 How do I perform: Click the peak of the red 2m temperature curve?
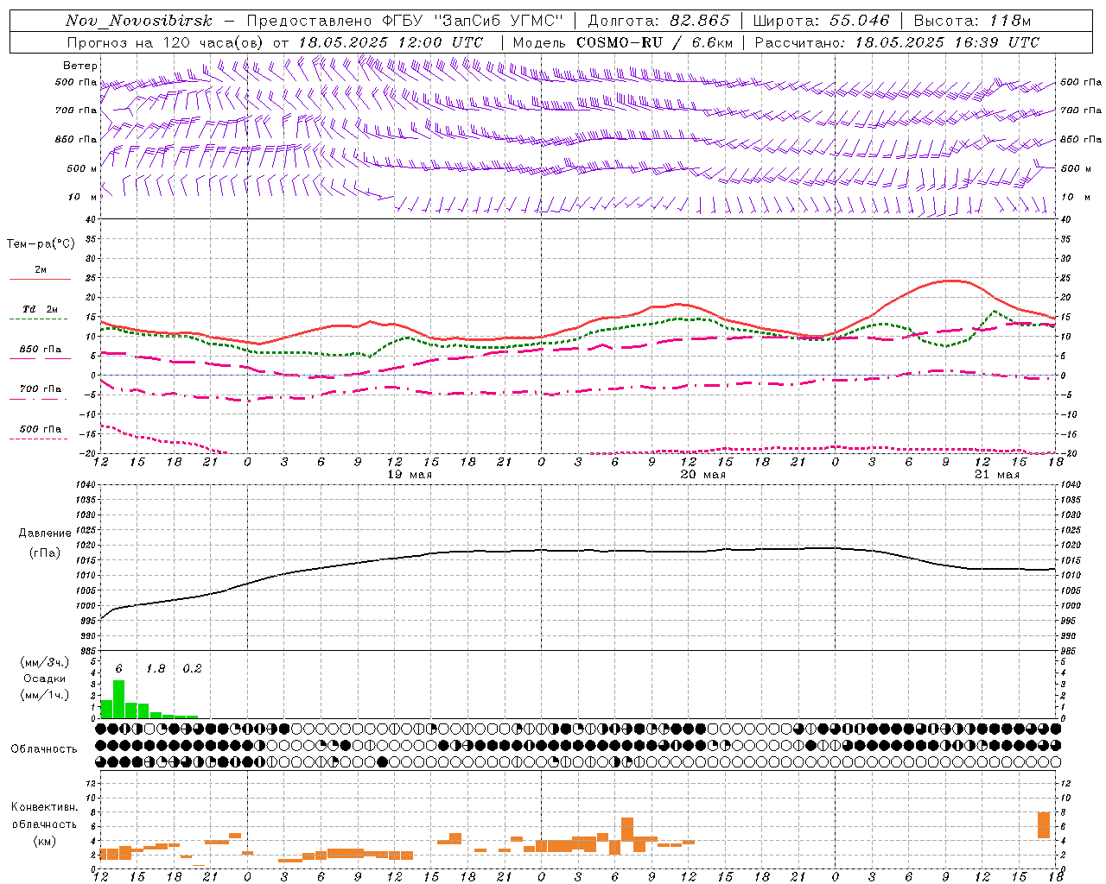point(951,281)
